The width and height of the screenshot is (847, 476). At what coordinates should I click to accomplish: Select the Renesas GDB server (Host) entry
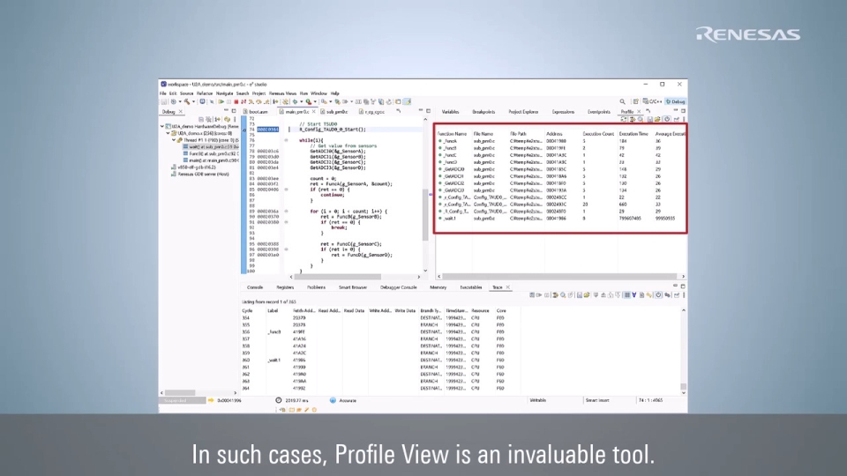[200, 175]
